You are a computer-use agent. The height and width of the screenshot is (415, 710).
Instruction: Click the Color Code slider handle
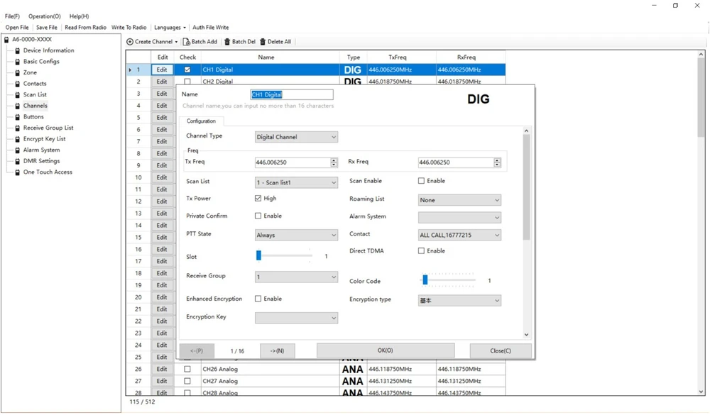pos(425,280)
